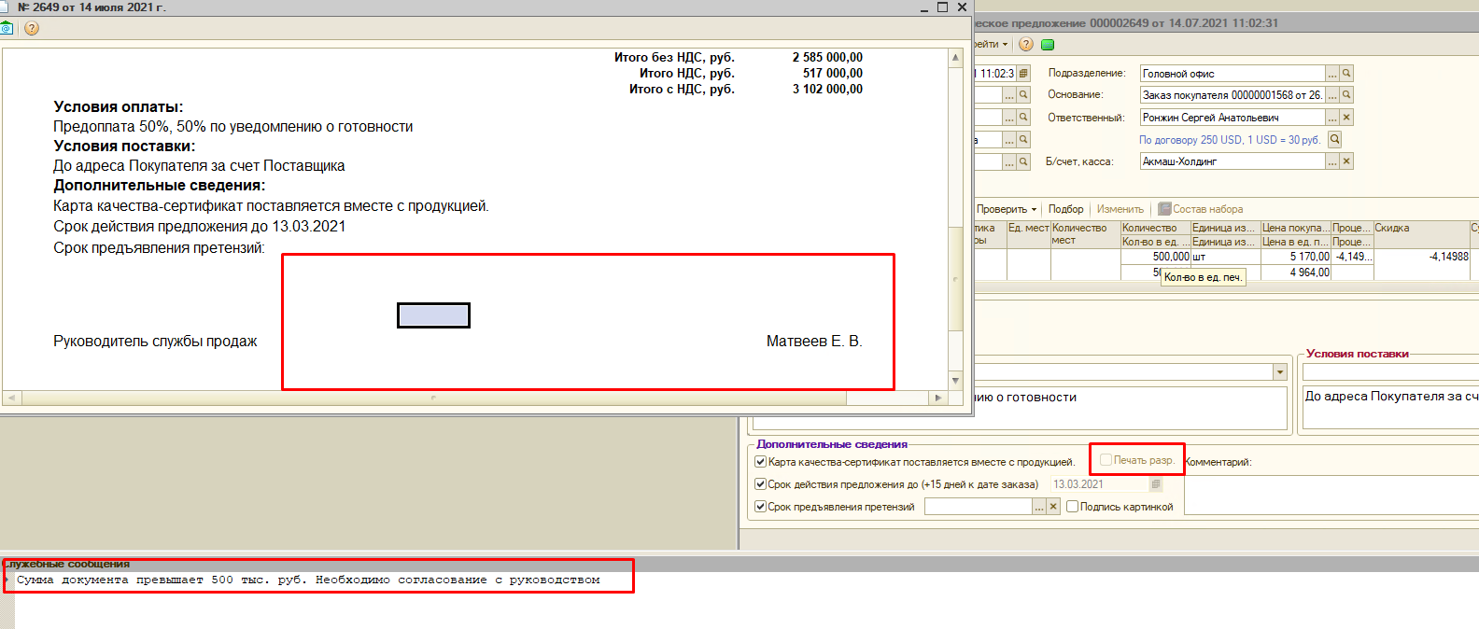Clear the Акмаш-Холдинг account field
The width and height of the screenshot is (1479, 629).
[1346, 161]
